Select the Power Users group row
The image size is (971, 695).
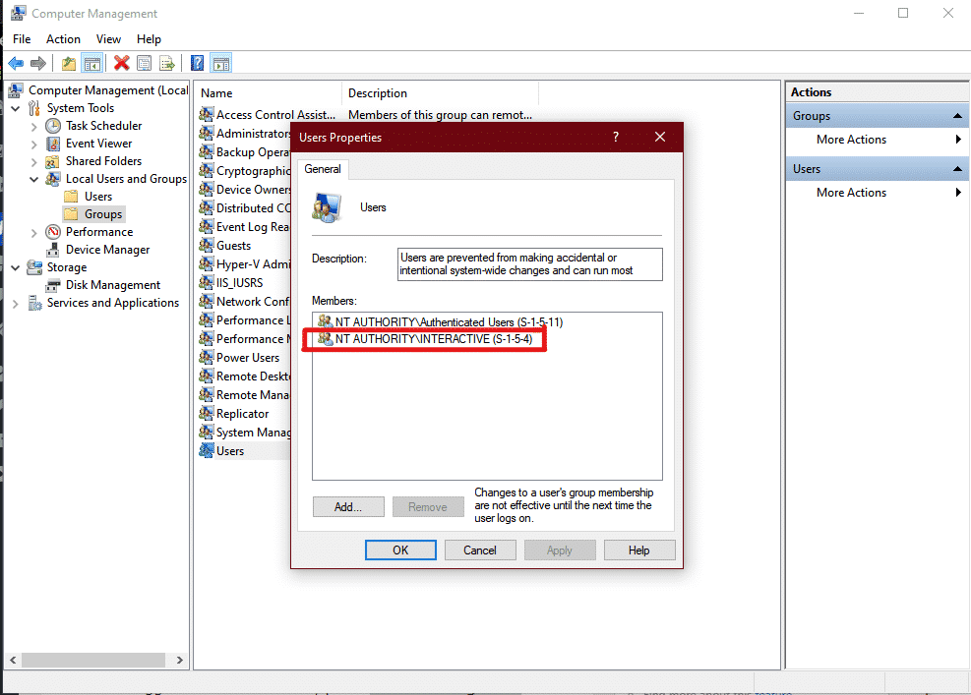click(x=248, y=358)
